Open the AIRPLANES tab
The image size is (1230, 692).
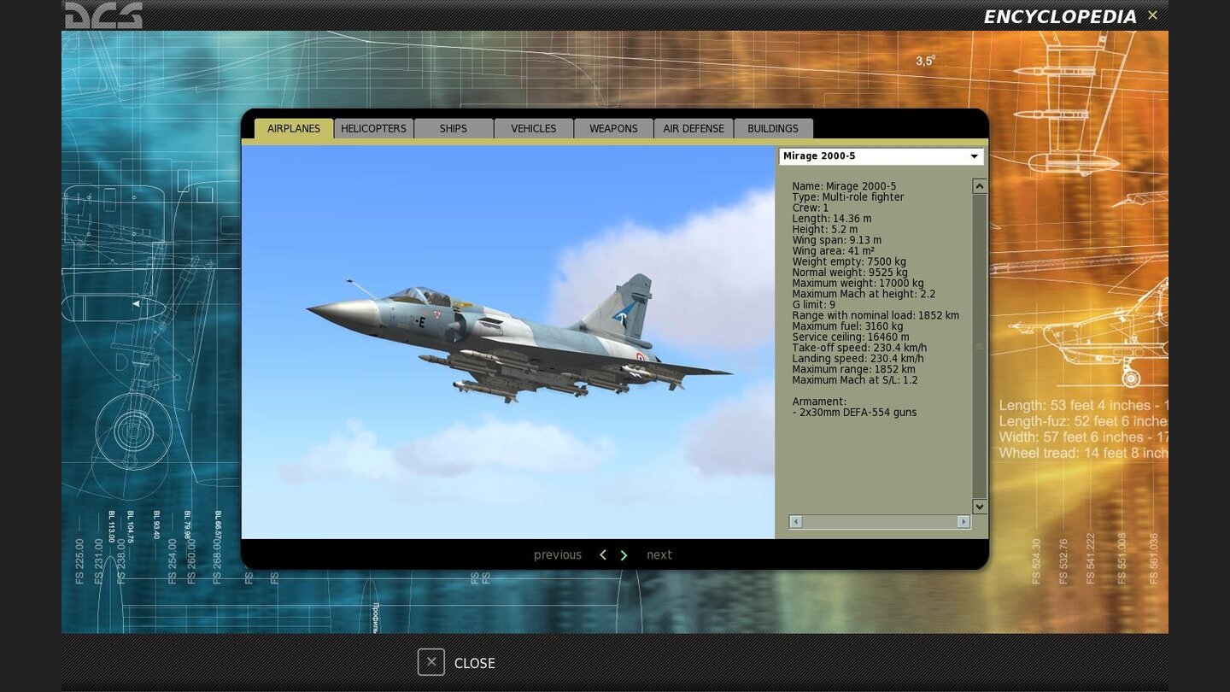click(294, 128)
